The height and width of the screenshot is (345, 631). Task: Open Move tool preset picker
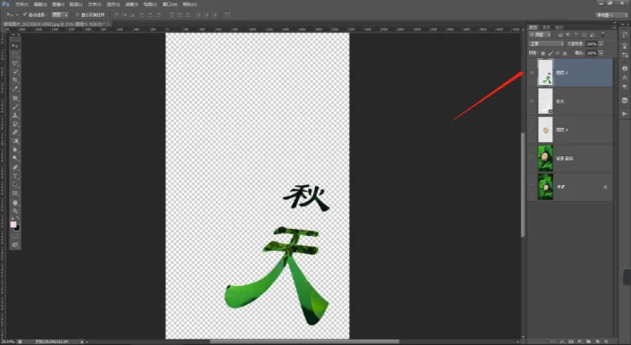pos(12,14)
